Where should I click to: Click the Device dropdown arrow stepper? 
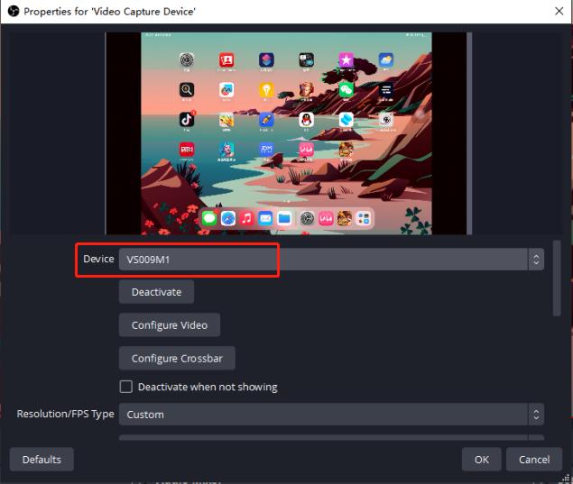coord(536,260)
